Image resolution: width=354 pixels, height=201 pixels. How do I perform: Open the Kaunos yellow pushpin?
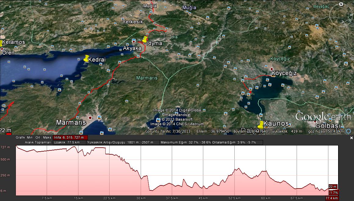tap(261, 124)
